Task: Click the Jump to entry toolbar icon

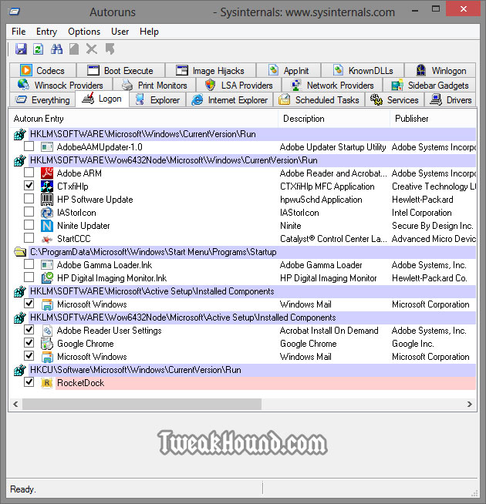Action: 110,49
